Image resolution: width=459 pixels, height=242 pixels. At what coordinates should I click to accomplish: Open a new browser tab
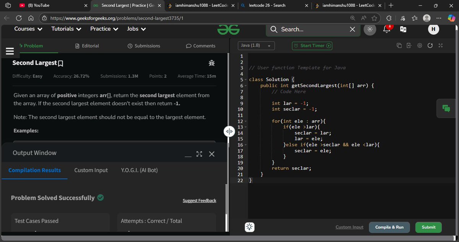(x=390, y=5)
